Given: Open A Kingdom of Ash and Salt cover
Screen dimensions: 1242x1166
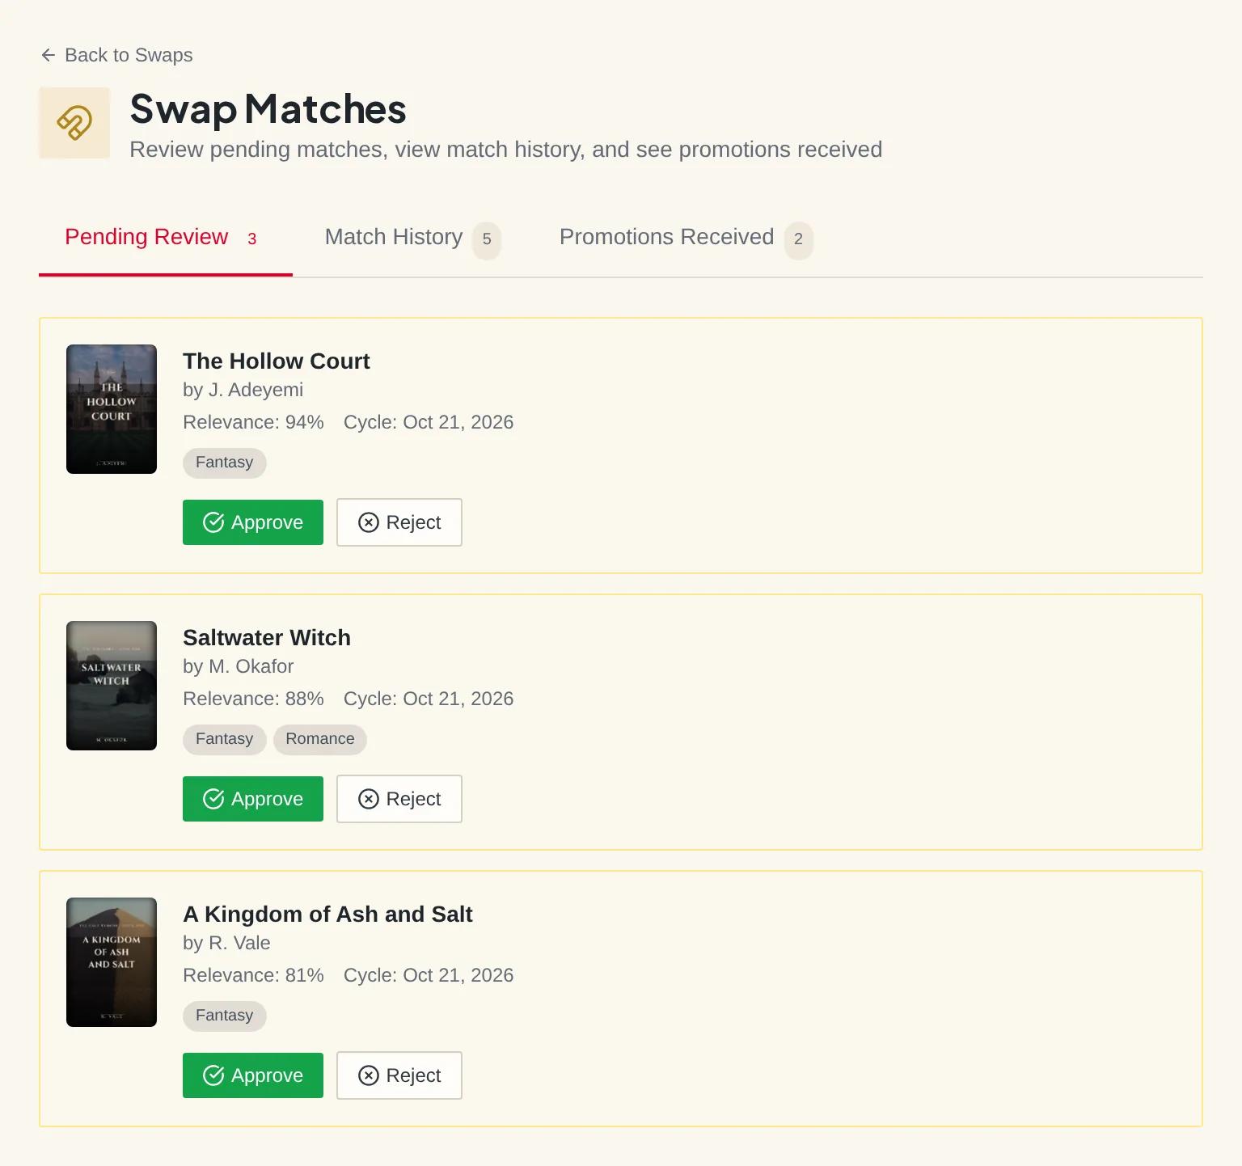Looking at the screenshot, I should [x=112, y=962].
